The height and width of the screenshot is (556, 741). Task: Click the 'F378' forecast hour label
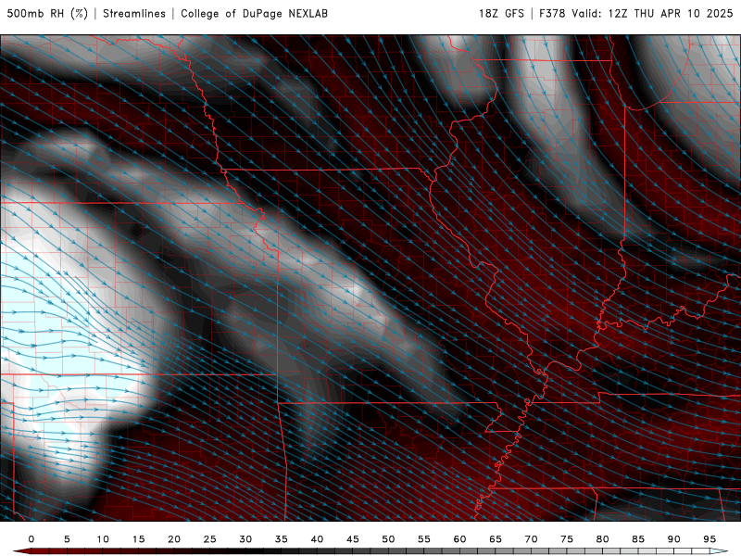[x=552, y=14]
